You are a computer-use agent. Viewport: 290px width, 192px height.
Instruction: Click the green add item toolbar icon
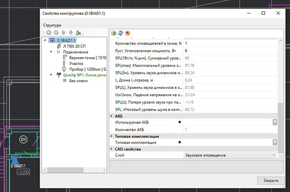49,33
